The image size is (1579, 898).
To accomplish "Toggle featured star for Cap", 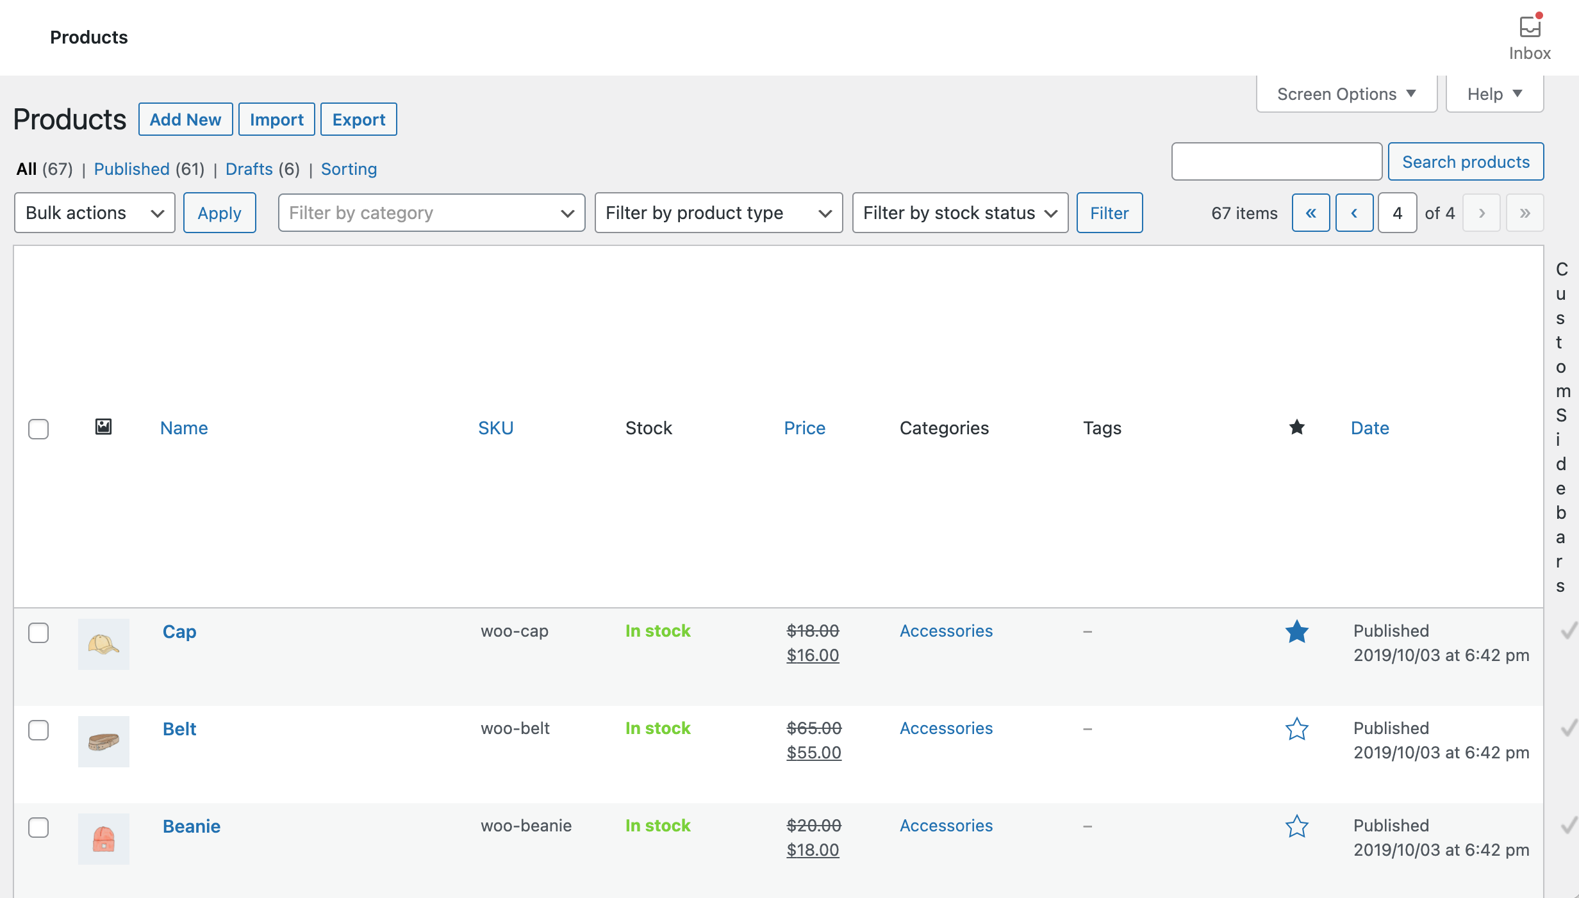I will [x=1296, y=632].
